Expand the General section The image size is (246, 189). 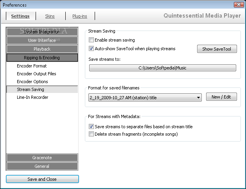42,166
